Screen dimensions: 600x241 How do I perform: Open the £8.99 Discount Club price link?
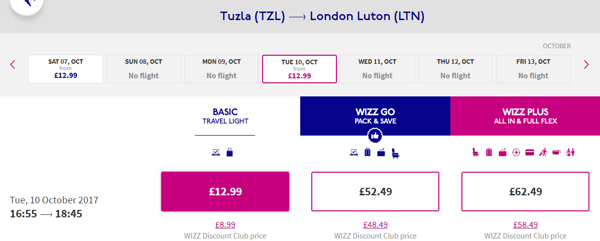pyautogui.click(x=225, y=224)
